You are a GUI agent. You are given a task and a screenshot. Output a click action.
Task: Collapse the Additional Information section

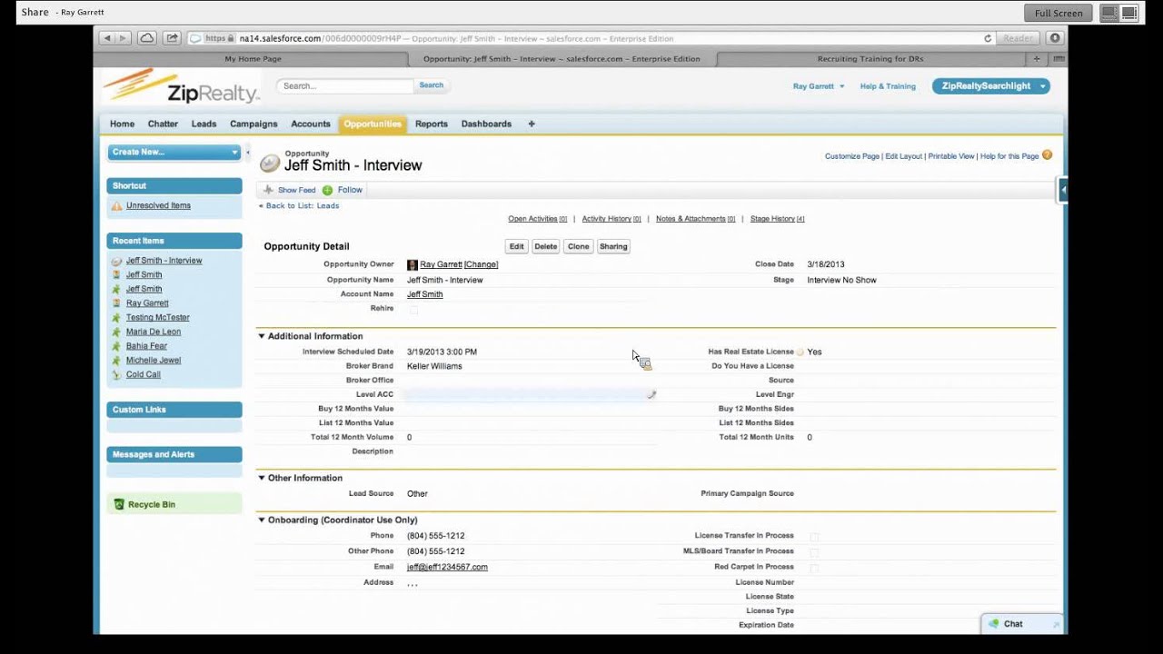tap(262, 336)
